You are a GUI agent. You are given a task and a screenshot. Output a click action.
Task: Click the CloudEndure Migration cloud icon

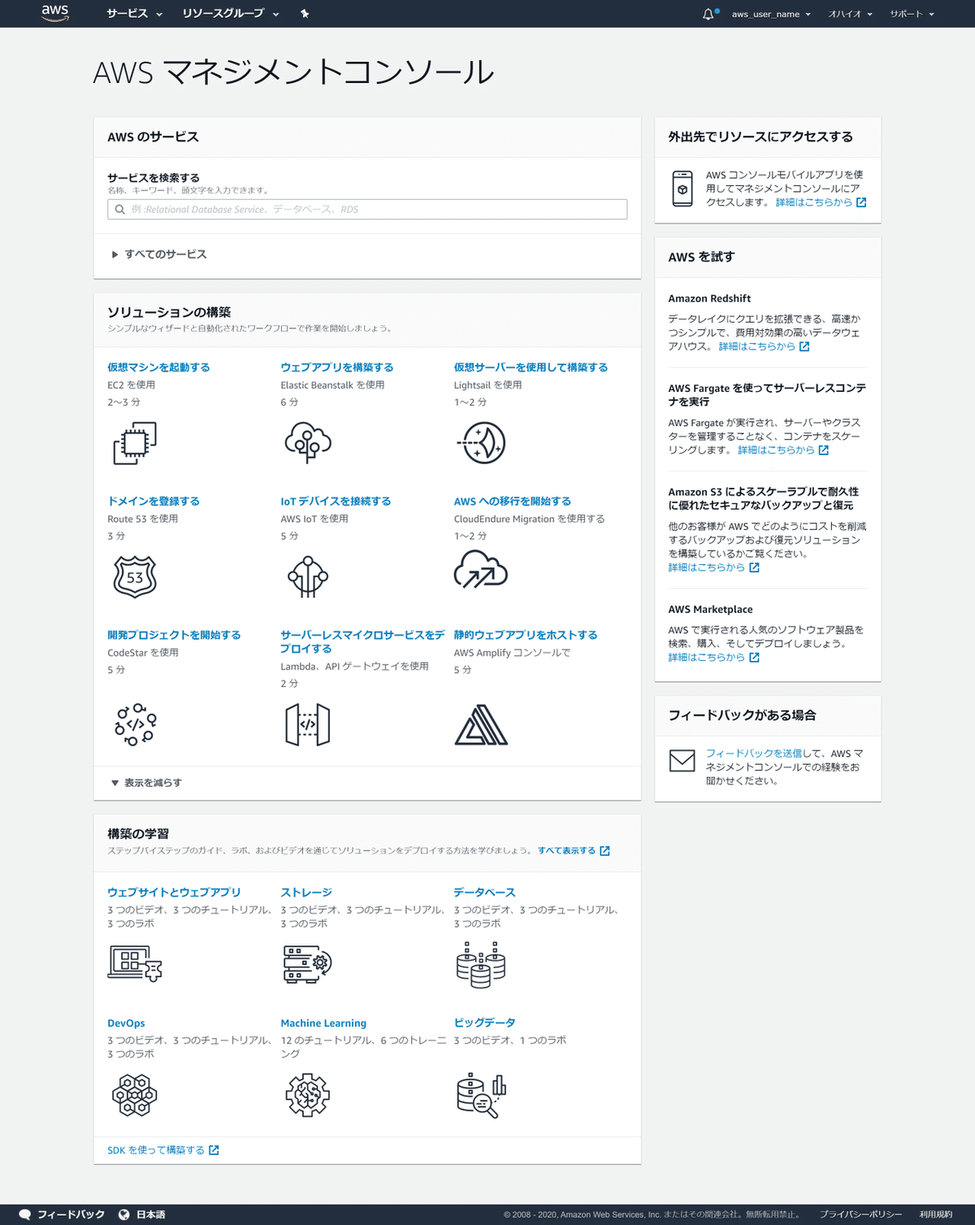[481, 569]
